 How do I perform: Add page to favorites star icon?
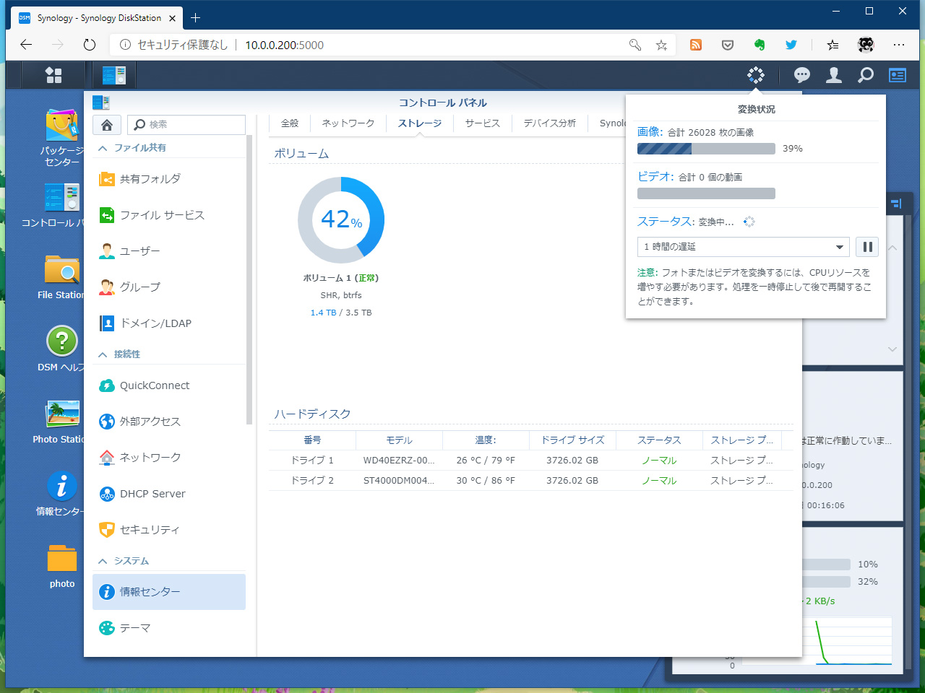(x=661, y=45)
